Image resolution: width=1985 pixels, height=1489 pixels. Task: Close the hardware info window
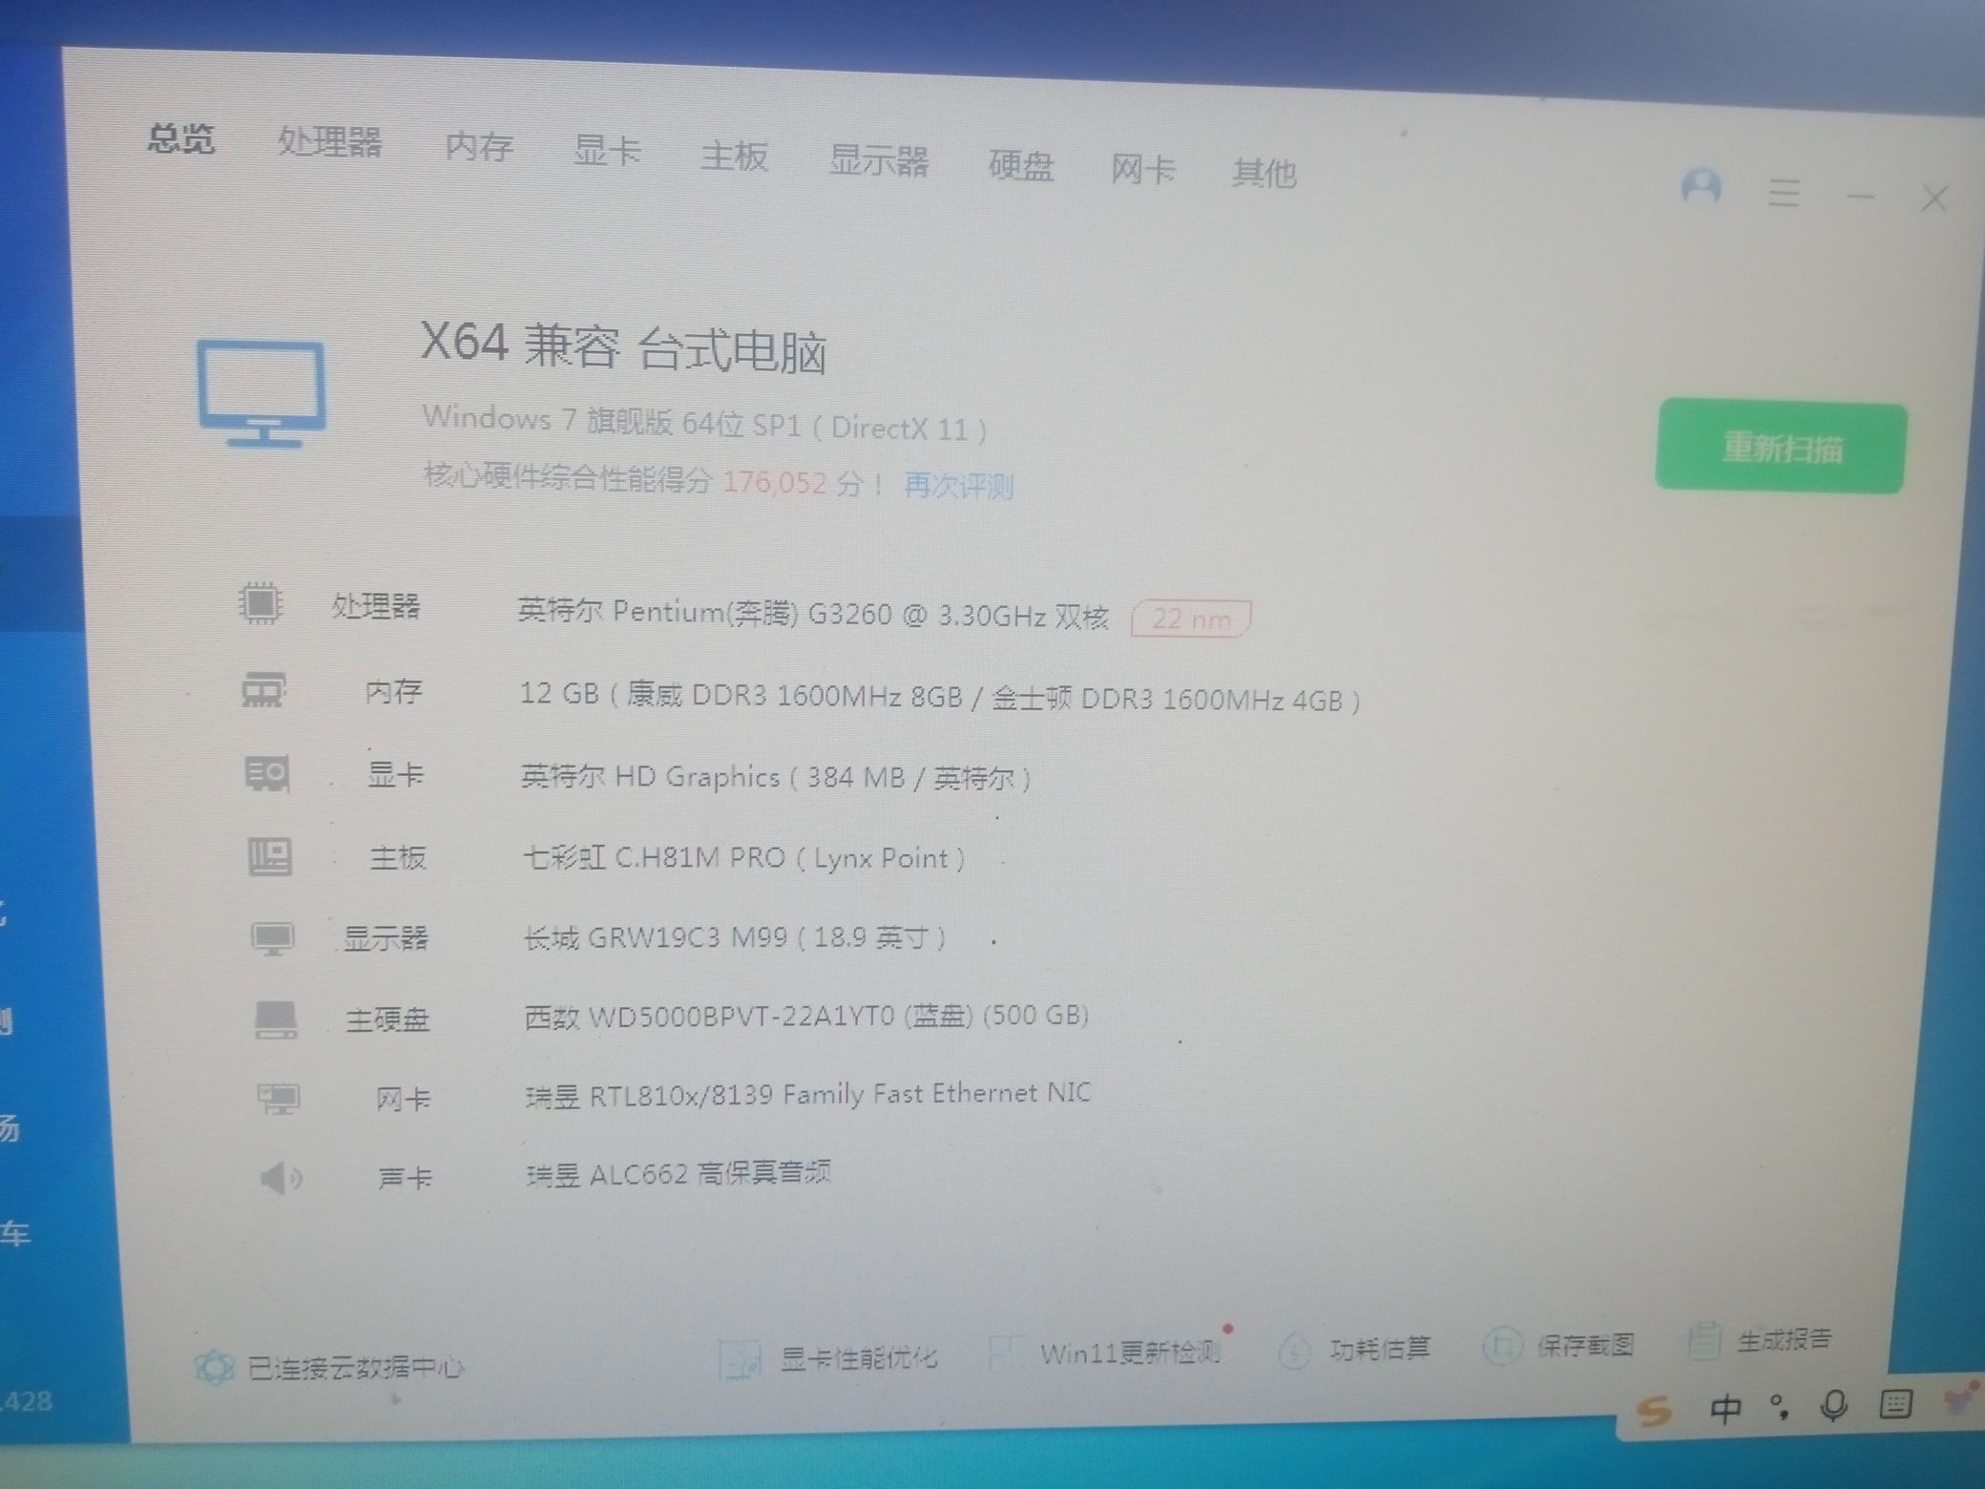coord(1935,199)
